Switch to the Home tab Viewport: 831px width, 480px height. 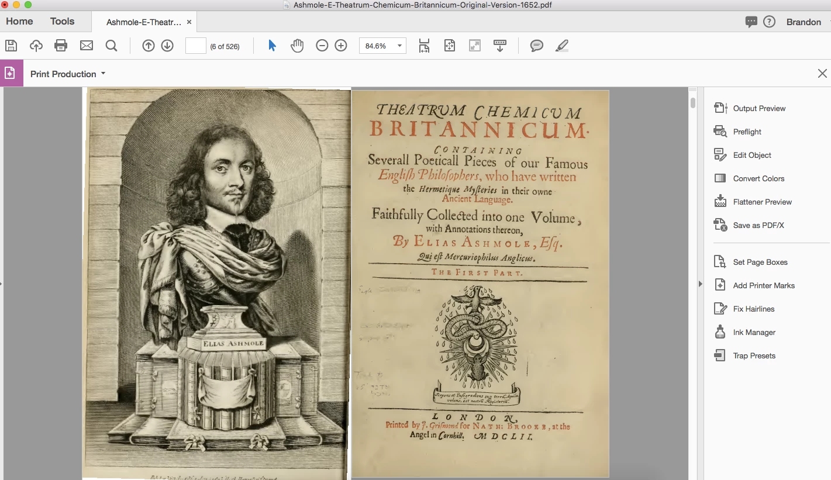pos(19,21)
